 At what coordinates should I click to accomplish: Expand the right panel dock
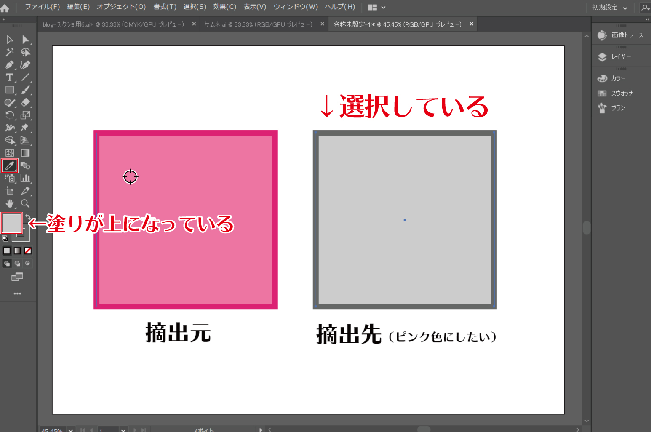coord(647,19)
